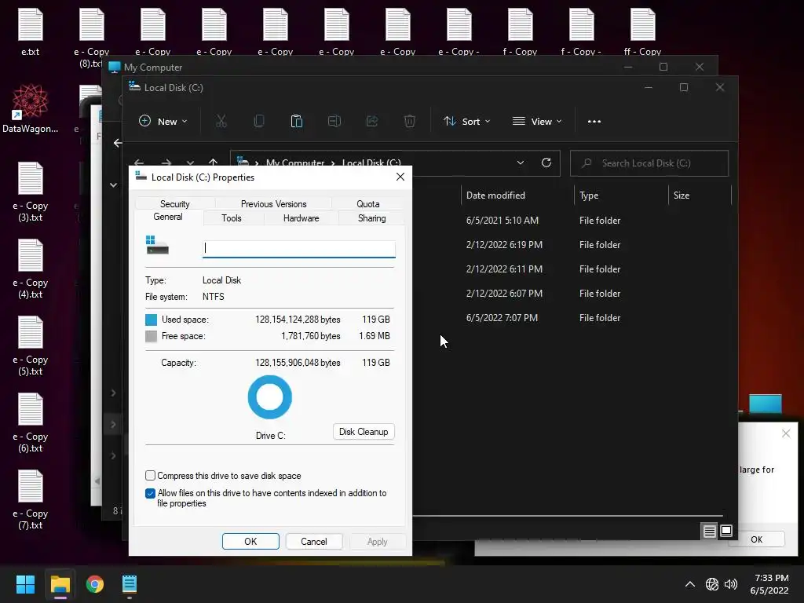Screen dimensions: 804x603
Task: Open the volume speaker icon in tray
Action: 731,584
